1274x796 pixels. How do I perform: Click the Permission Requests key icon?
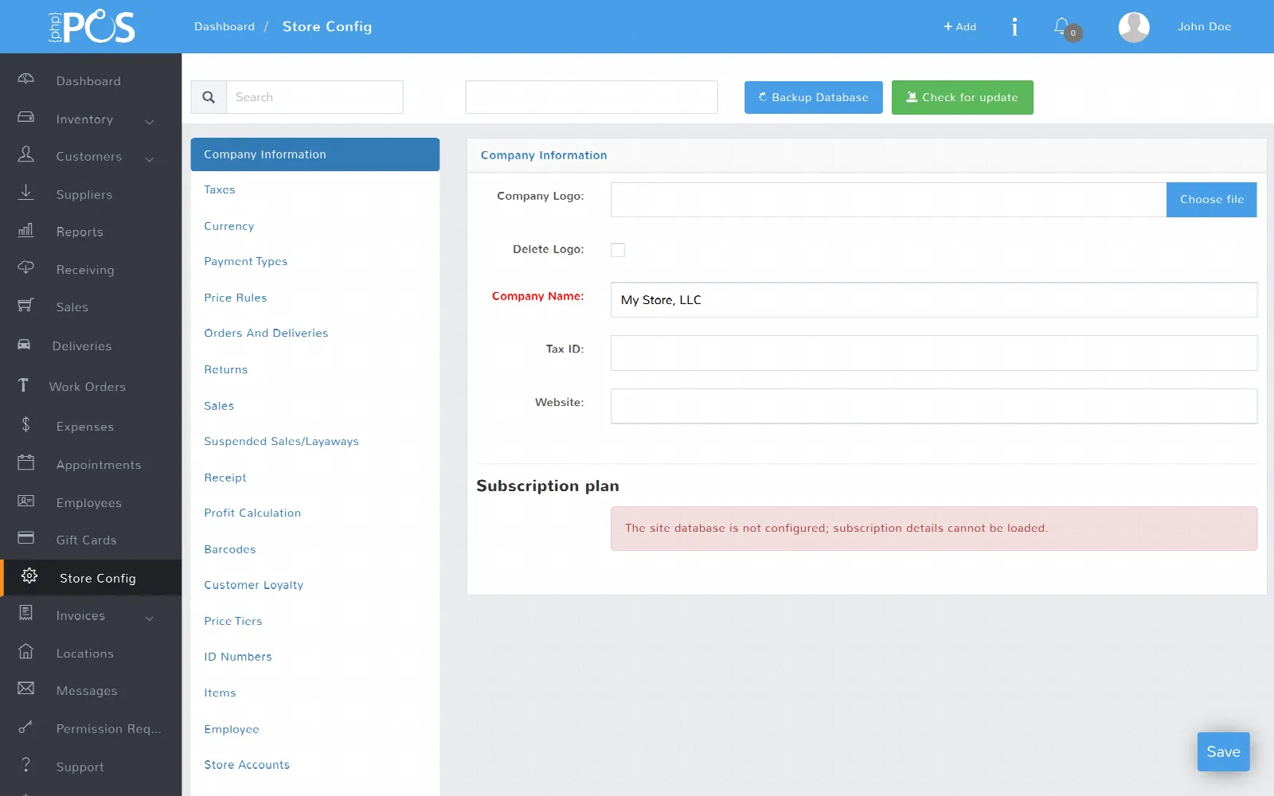[x=26, y=727]
